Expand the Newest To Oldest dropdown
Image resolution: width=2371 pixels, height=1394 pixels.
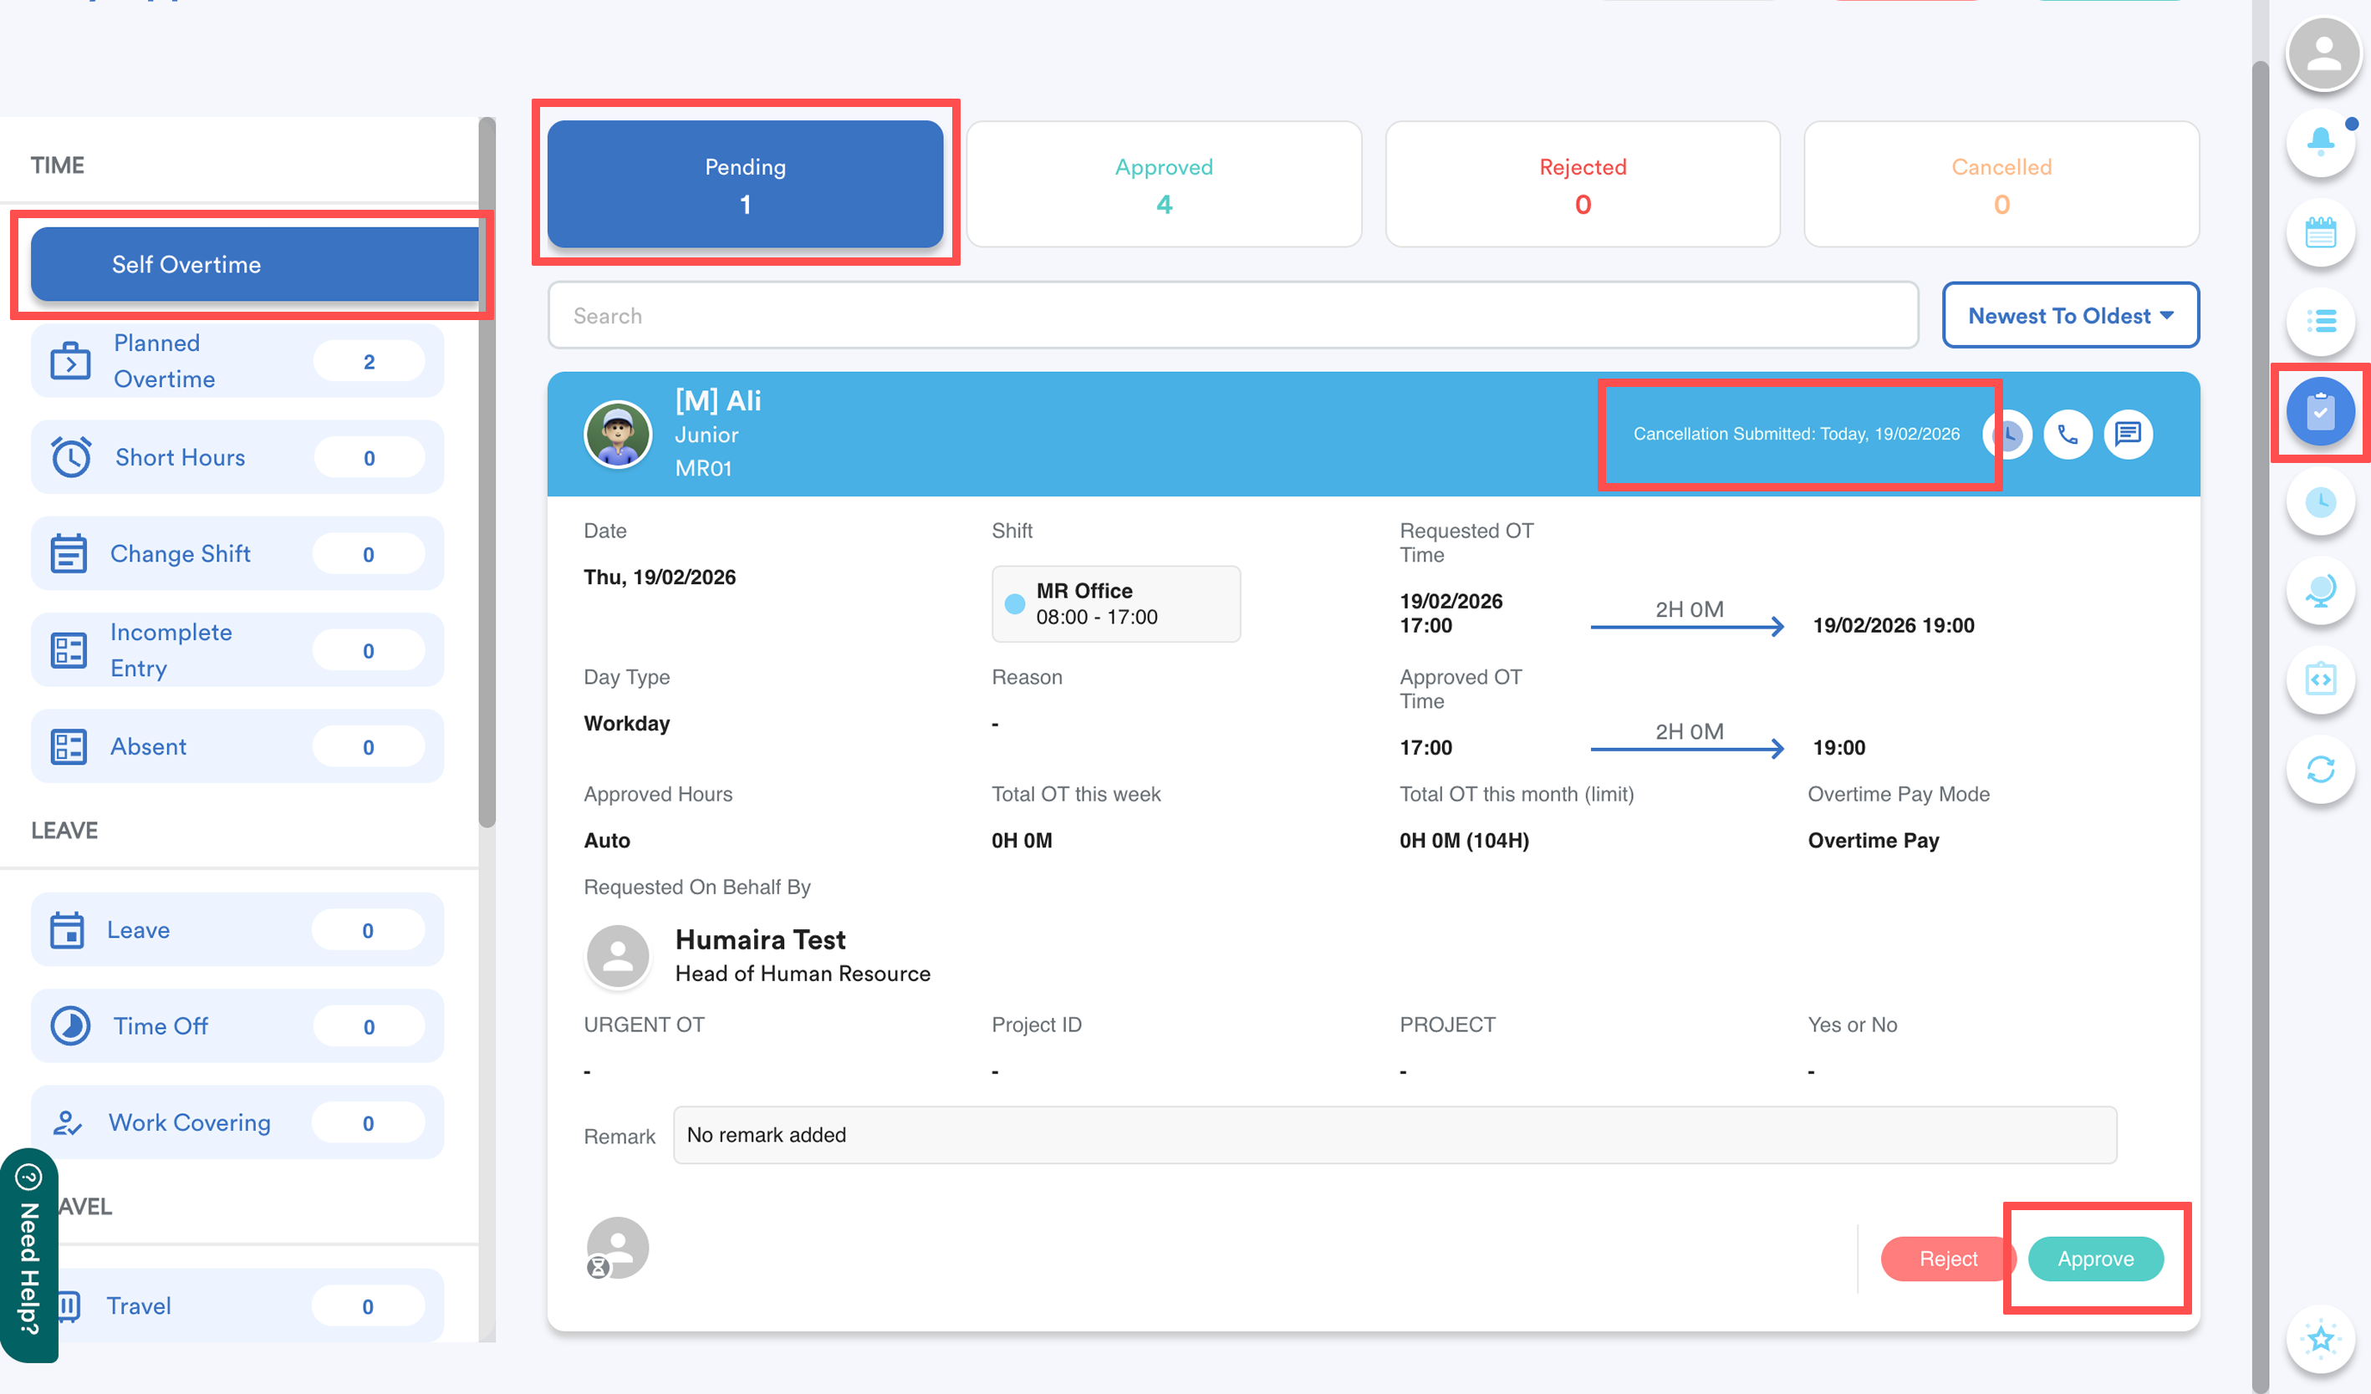point(2070,316)
